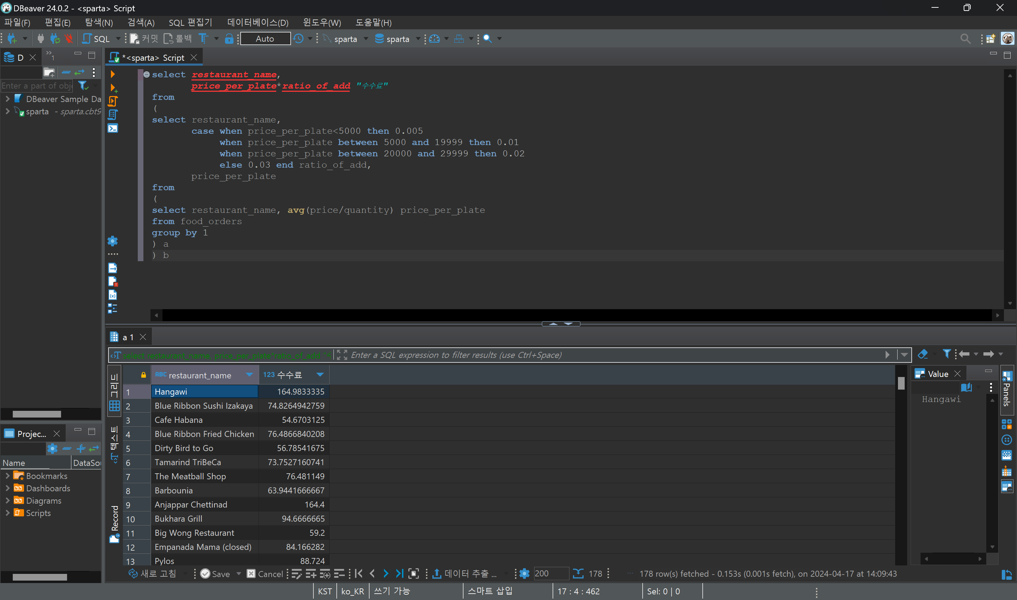Viewport: 1017px width, 600px height.
Task: Switch results to Text (텍스트) view
Action: click(114, 444)
